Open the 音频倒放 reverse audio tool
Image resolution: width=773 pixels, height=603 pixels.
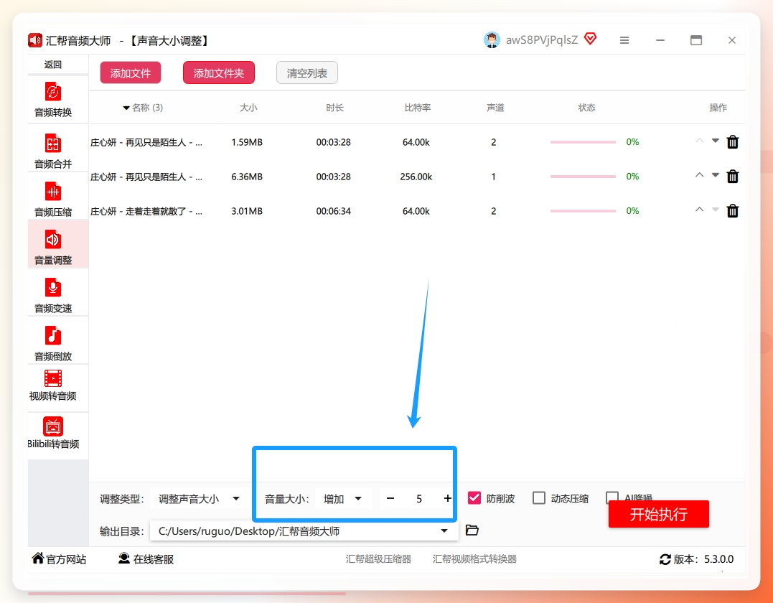pos(53,343)
